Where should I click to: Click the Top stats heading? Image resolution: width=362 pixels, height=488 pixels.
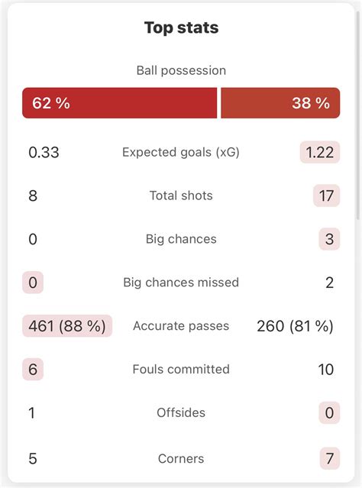tap(181, 27)
